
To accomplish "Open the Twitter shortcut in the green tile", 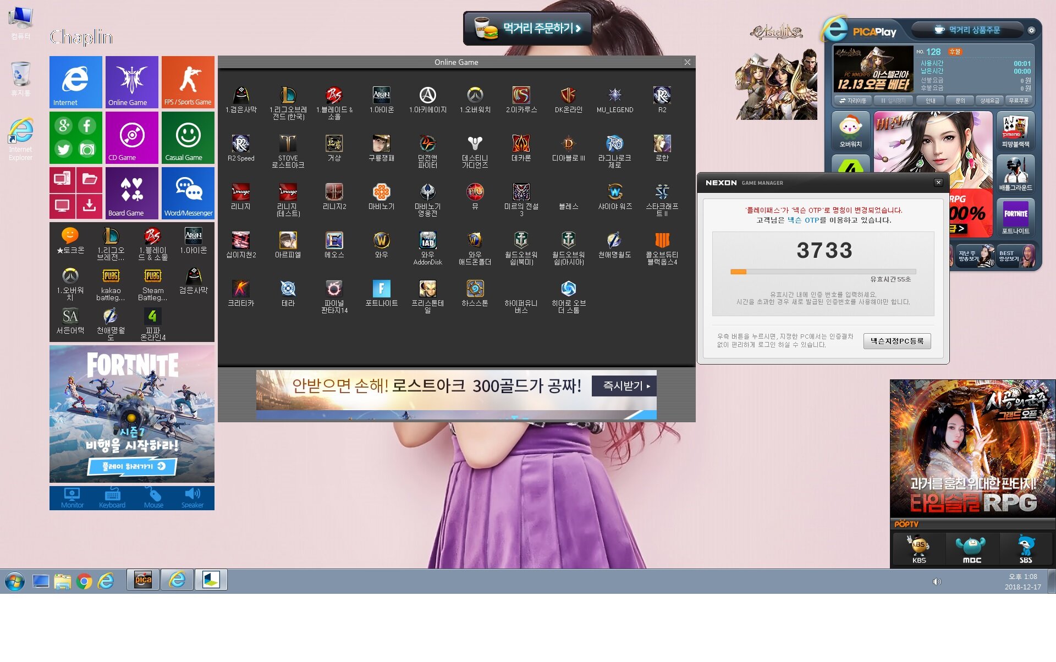I will [x=64, y=149].
